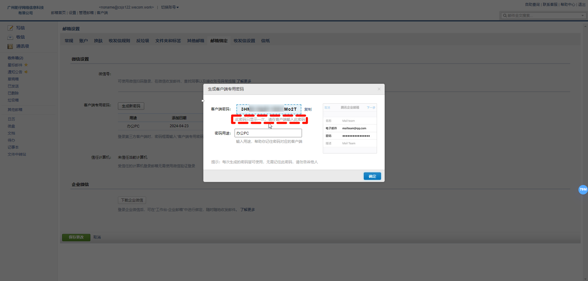588x281 pixels.
Task: Confirm the dialog with the 确定 button
Action: coord(372,176)
